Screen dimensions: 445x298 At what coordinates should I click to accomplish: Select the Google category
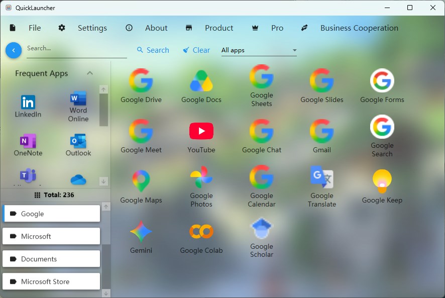(x=51, y=214)
